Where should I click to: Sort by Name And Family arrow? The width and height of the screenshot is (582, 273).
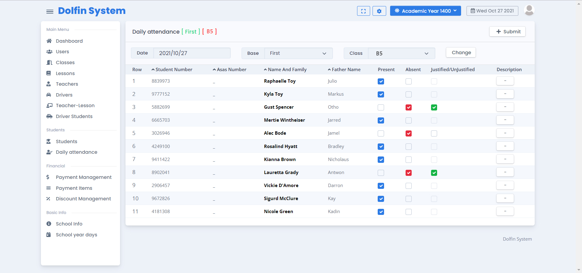click(x=266, y=70)
